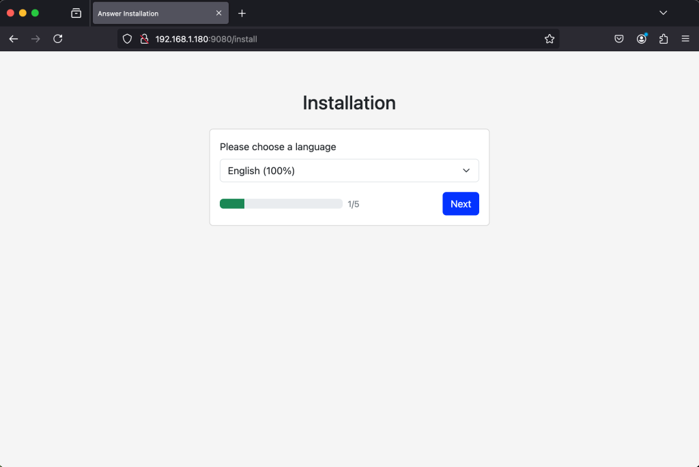The height and width of the screenshot is (467, 699).
Task: Open the English (100%) language dropdown
Action: click(349, 170)
